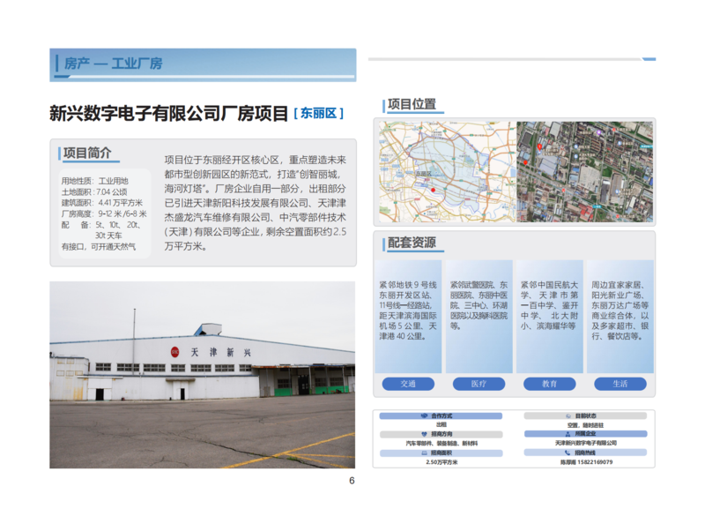This screenshot has height=524, width=705.
Task: Click the text 土地面积: 7.04 公顷
Action: (x=94, y=191)
